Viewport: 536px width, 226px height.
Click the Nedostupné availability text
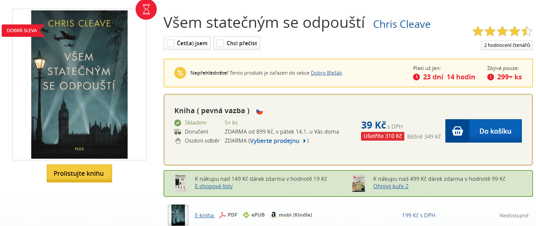point(514,215)
